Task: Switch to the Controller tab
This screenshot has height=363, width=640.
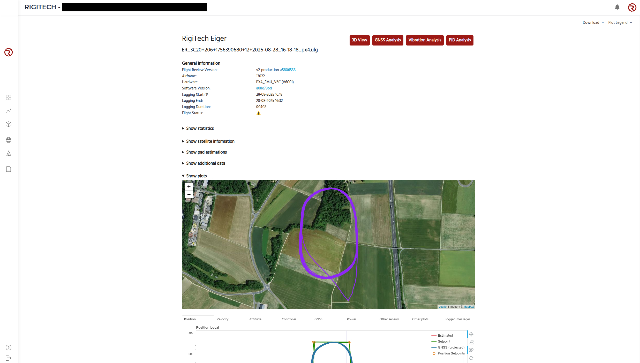Action: 289,319
